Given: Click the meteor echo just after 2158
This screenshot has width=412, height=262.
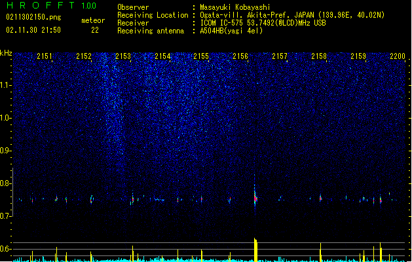Looking at the screenshot, I should [x=320, y=198].
